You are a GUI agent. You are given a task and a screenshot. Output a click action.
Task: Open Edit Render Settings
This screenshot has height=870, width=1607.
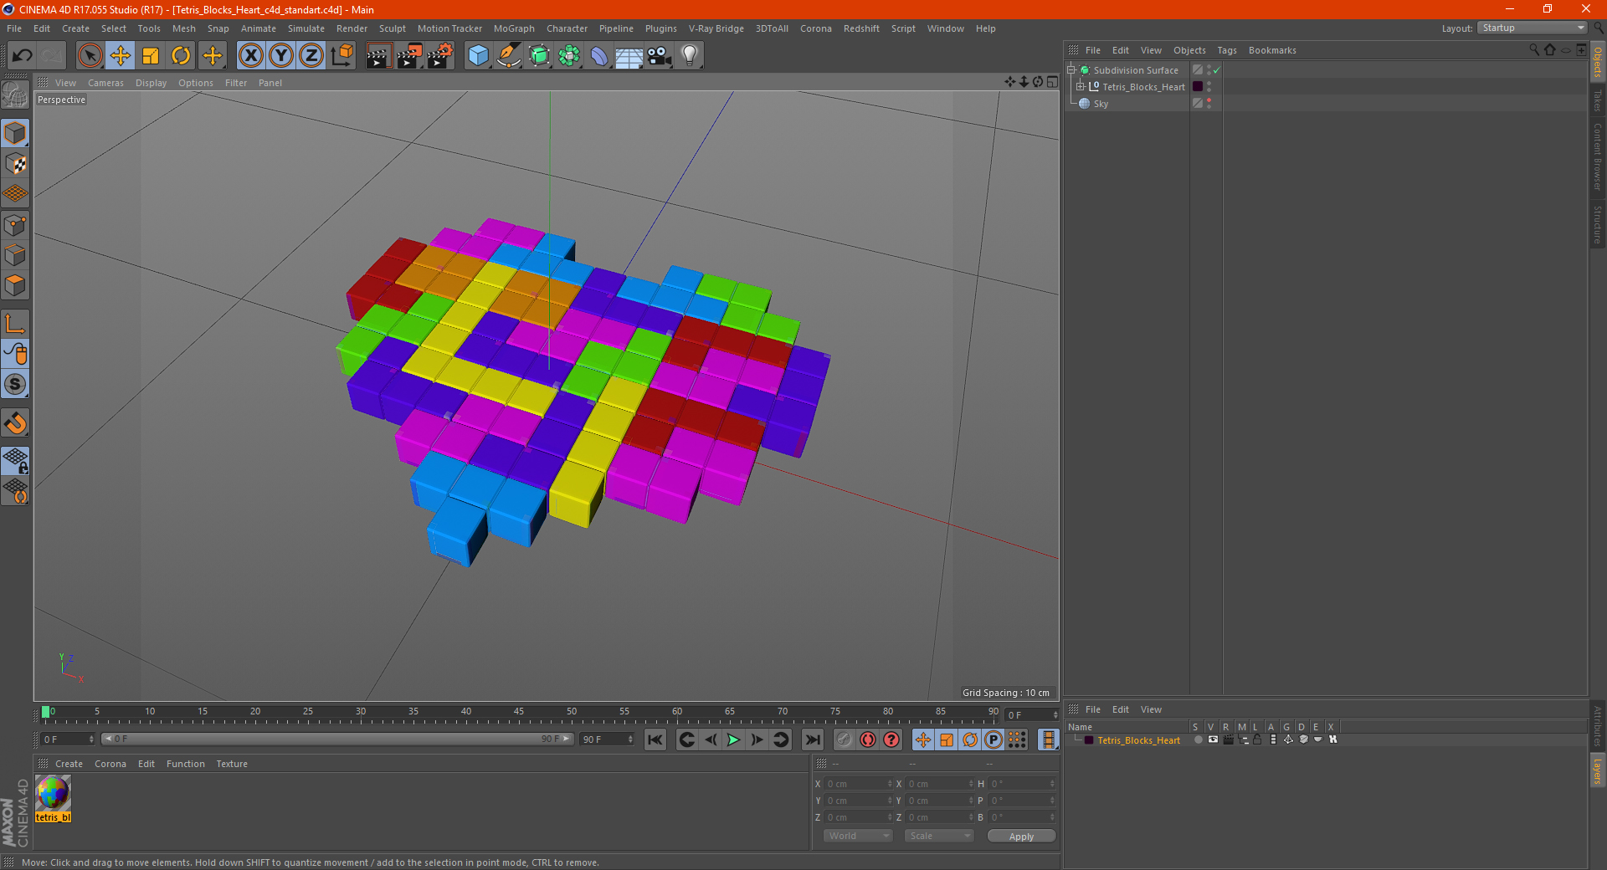(x=440, y=56)
